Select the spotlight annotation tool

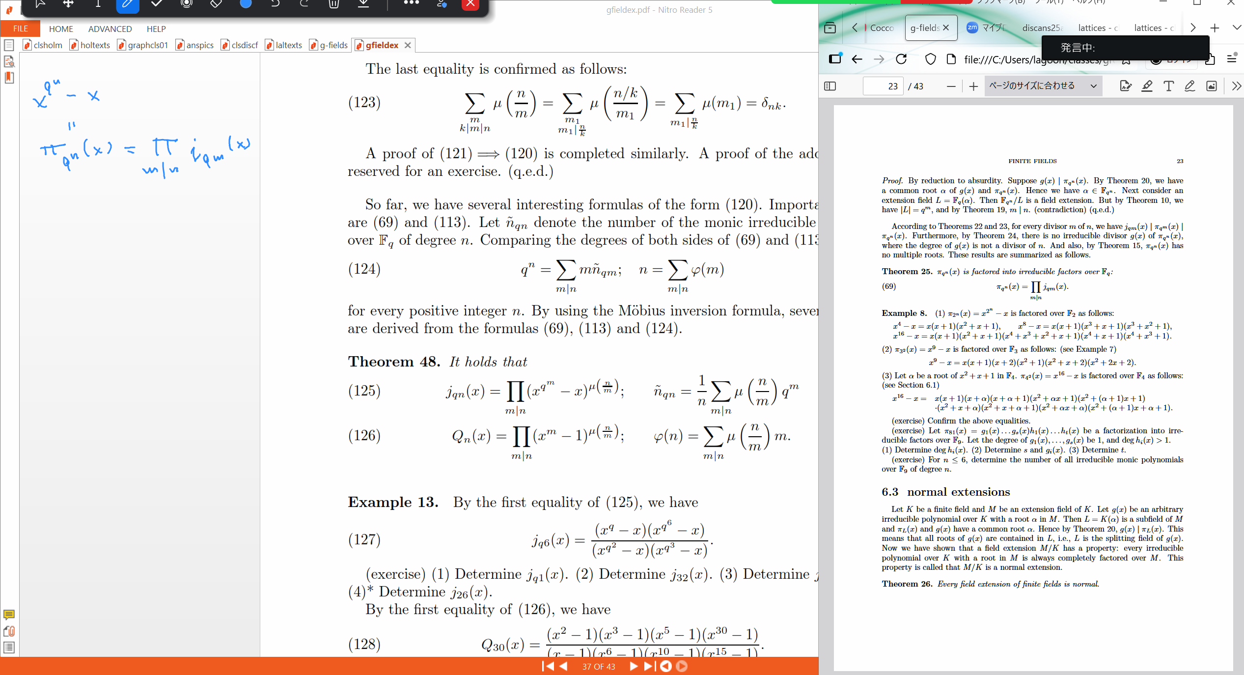pos(186,4)
